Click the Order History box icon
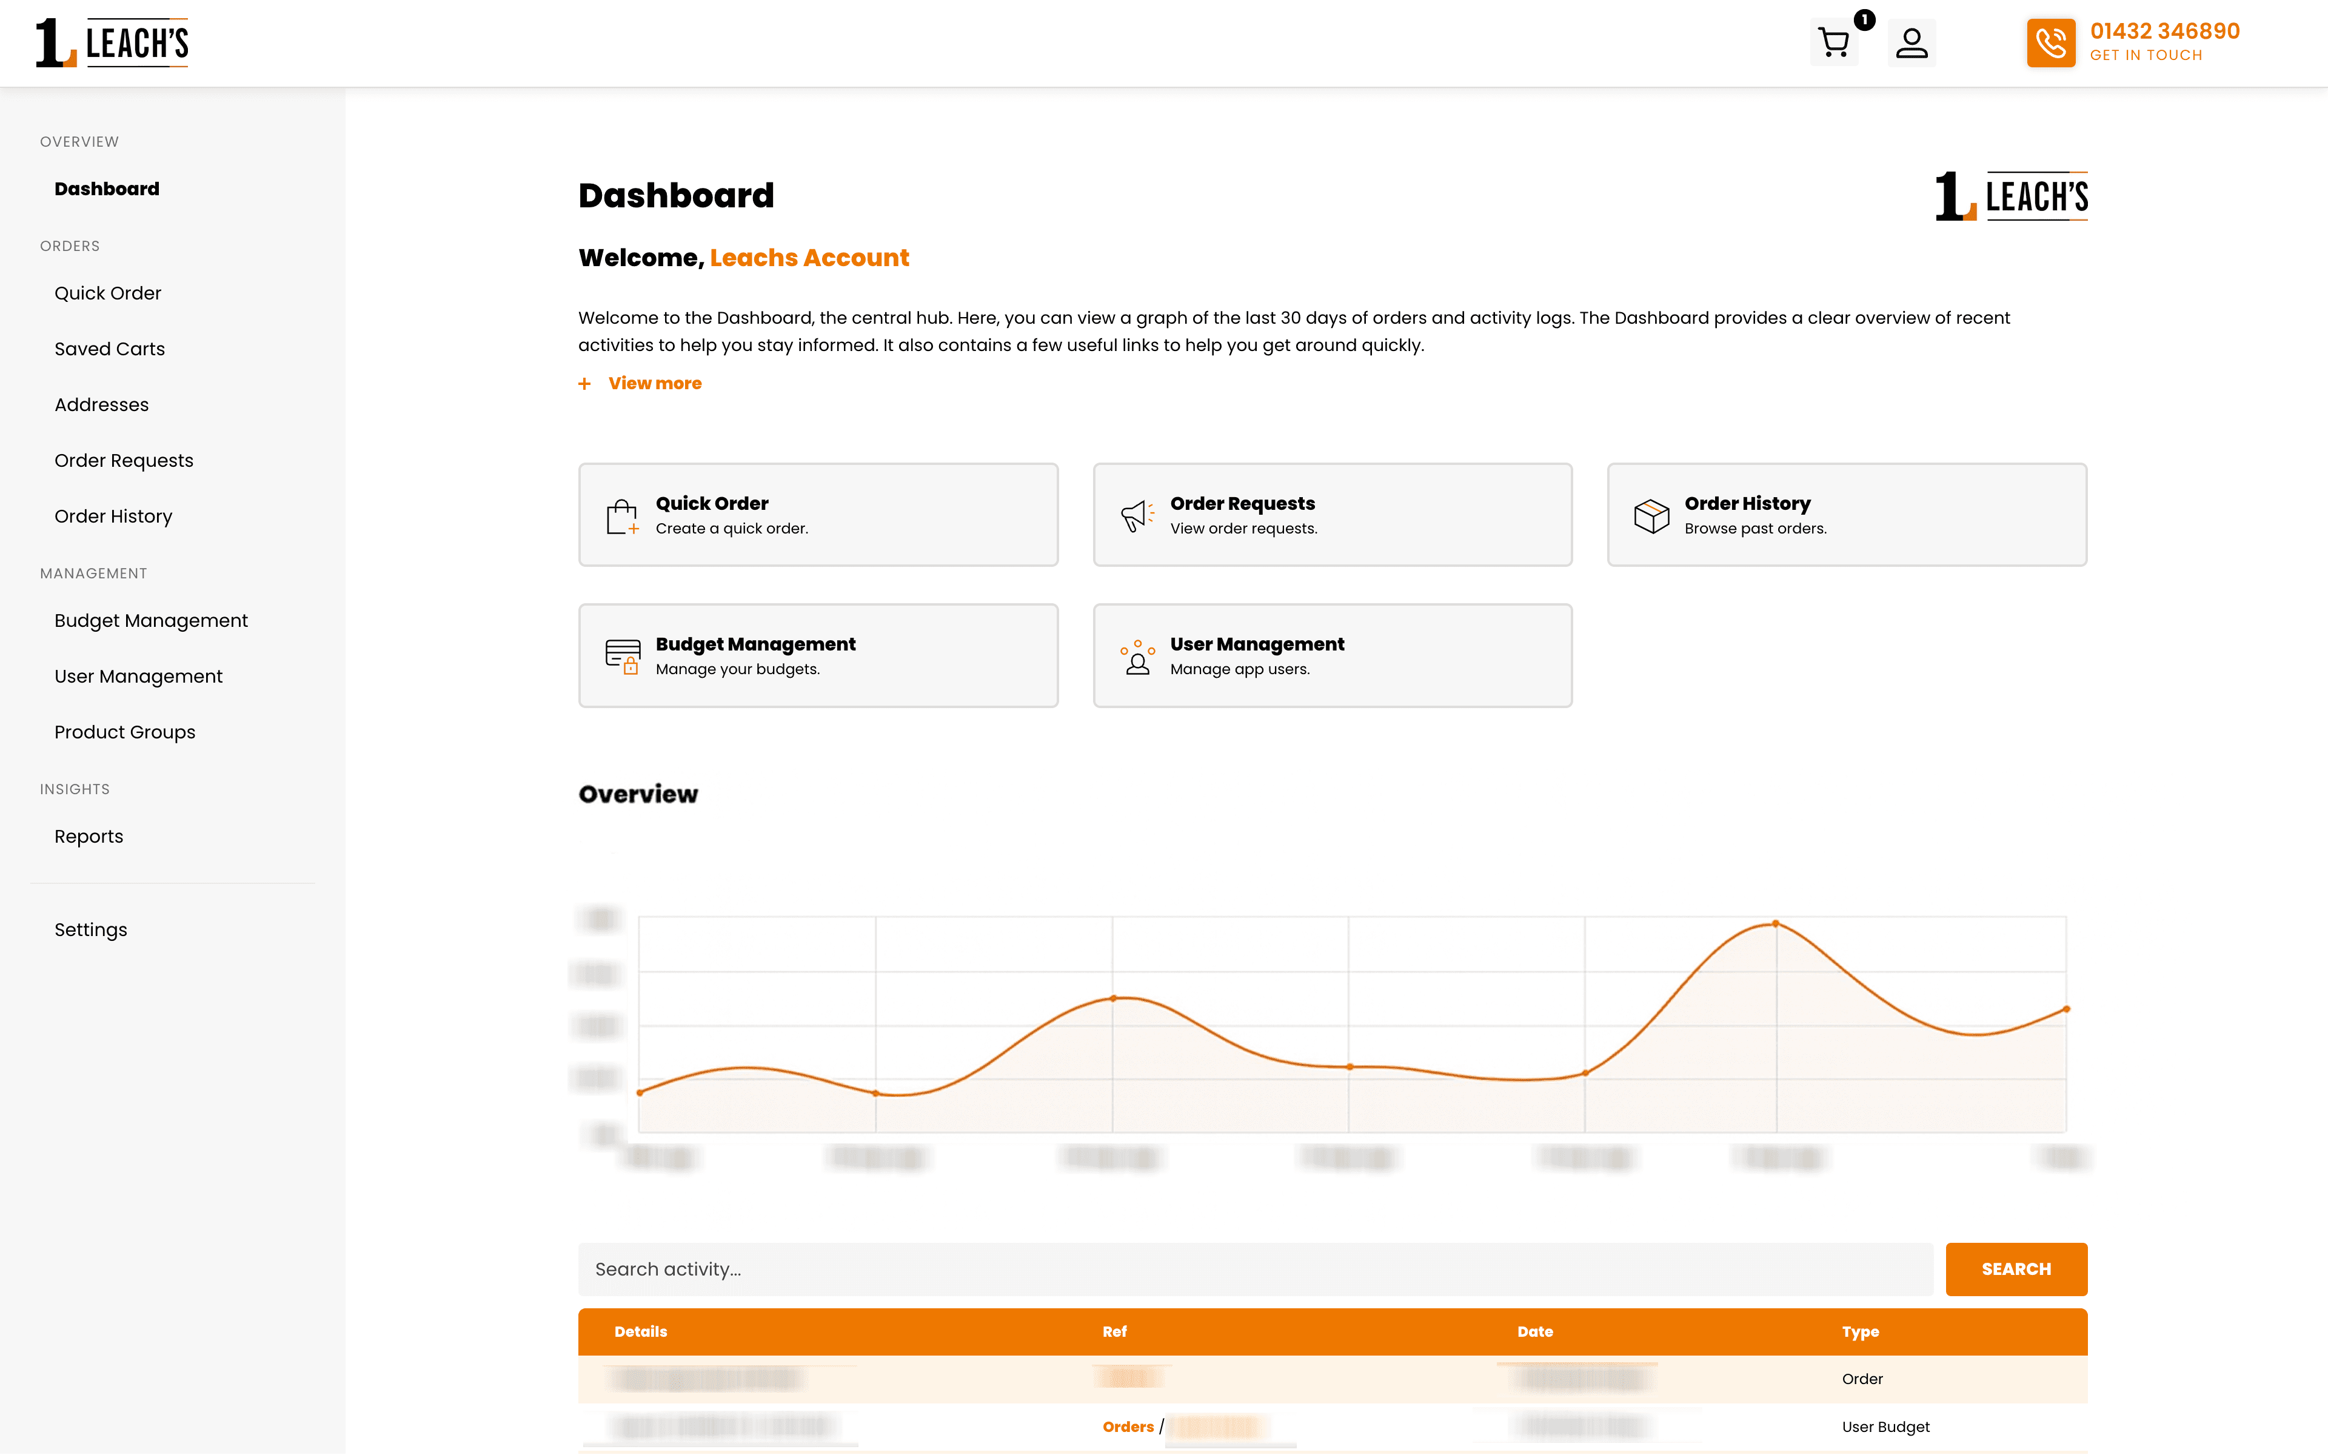 pyautogui.click(x=1651, y=515)
